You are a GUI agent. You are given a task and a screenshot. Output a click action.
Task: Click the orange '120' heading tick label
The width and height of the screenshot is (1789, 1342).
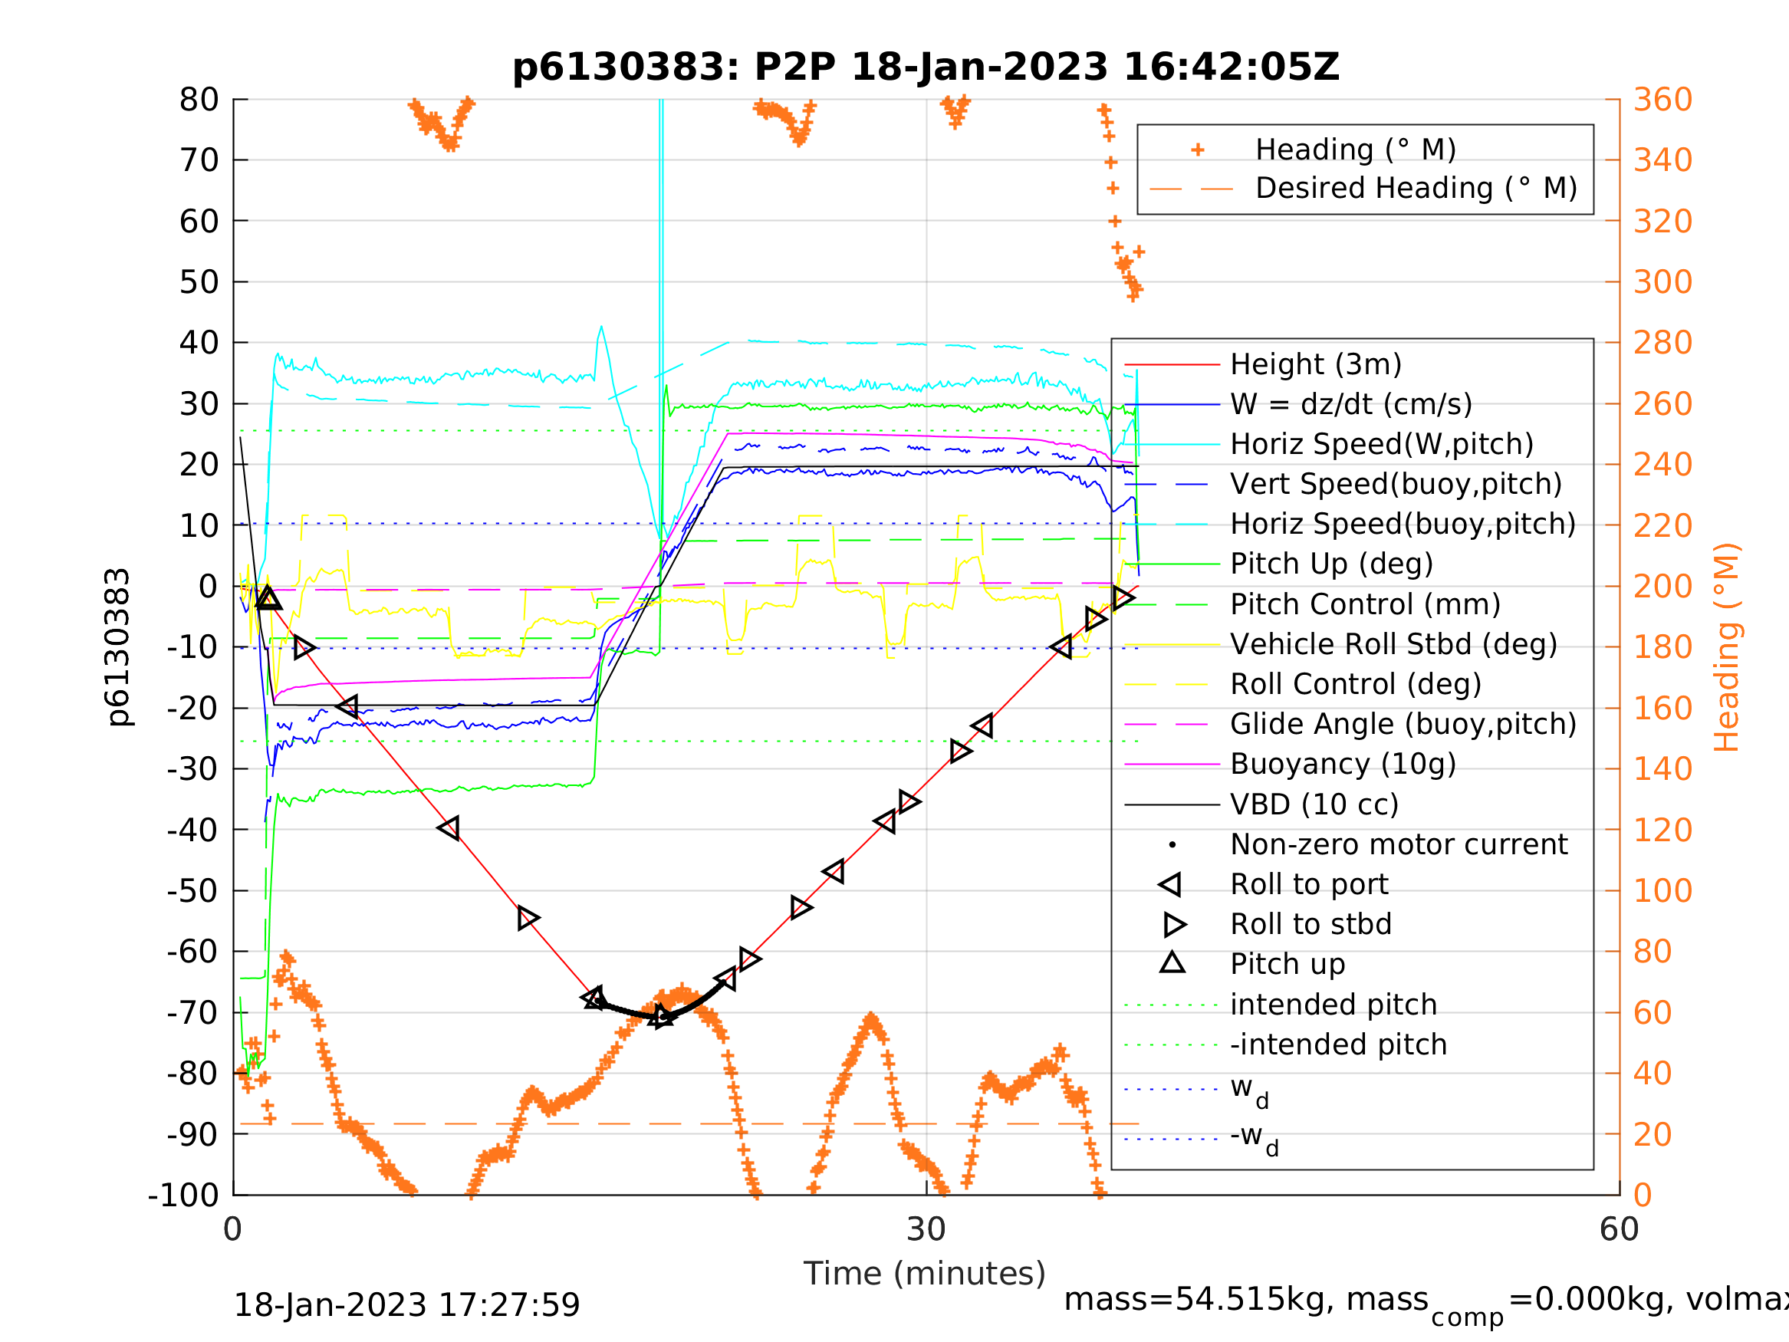pos(1664,830)
